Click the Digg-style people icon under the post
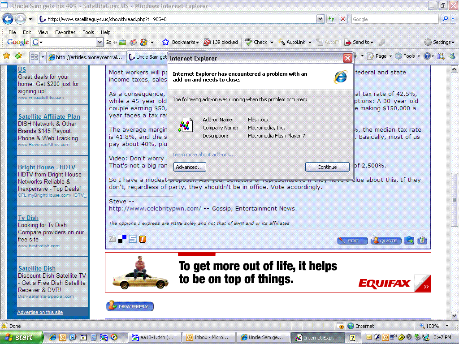The image size is (459, 344). coord(113,239)
